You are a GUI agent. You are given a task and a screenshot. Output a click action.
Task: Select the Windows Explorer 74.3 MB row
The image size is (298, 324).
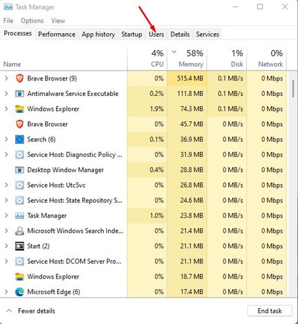[x=143, y=109]
